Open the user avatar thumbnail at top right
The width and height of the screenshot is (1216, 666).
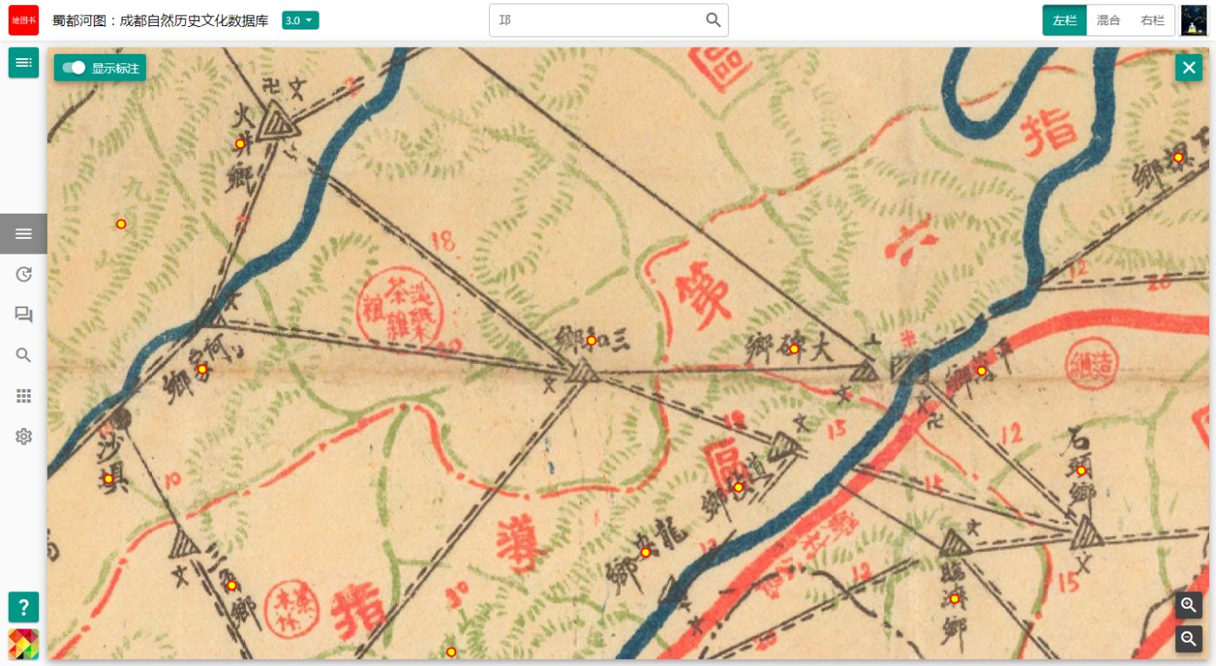click(1194, 20)
